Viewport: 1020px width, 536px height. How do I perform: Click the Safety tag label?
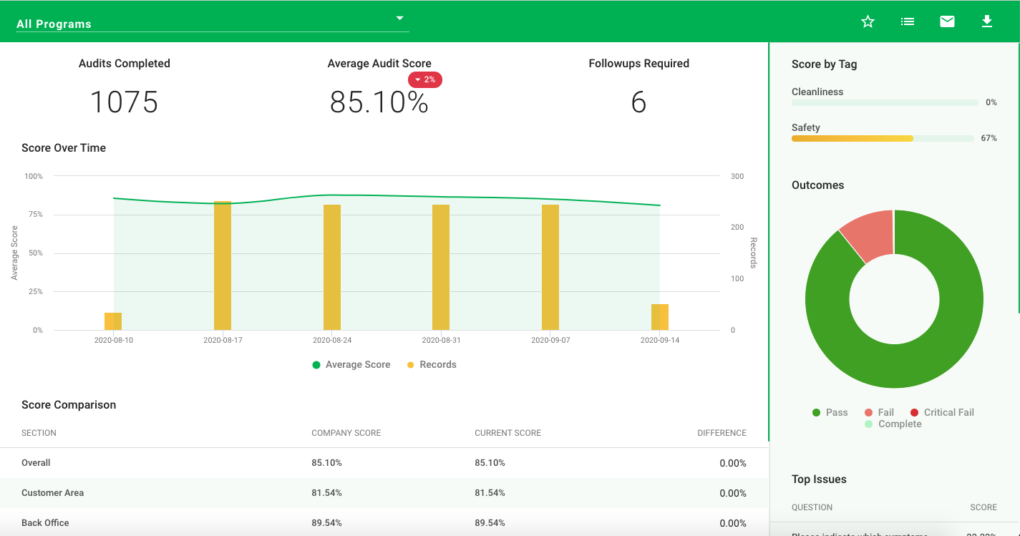pyautogui.click(x=806, y=127)
